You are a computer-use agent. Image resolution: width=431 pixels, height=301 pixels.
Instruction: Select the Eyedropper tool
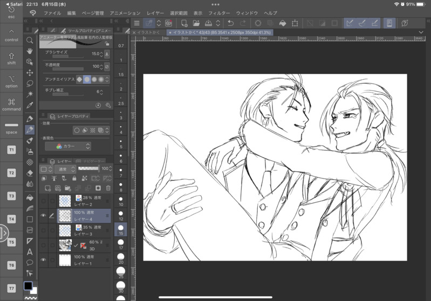pos(30,105)
